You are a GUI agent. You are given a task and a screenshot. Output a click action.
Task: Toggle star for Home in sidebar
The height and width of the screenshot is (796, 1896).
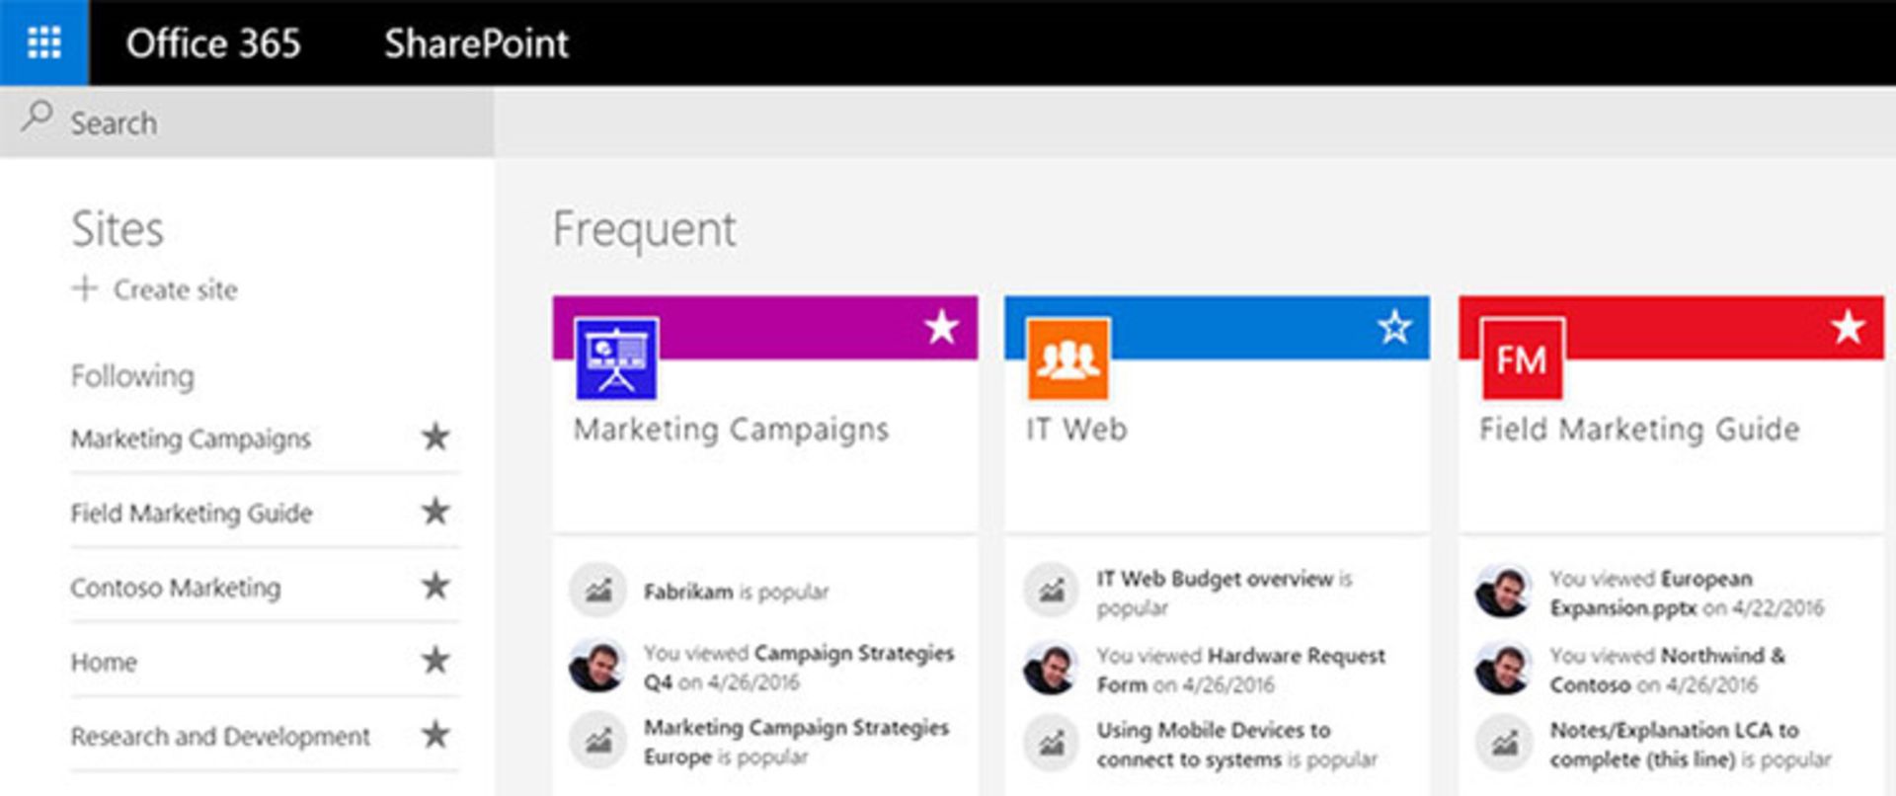pos(435,660)
